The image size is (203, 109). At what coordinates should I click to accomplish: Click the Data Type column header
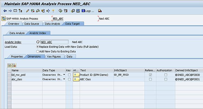tap(54, 70)
